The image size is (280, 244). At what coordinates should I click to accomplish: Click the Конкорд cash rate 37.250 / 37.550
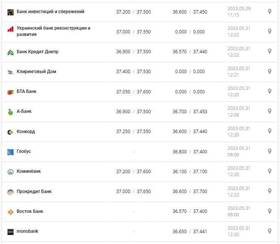133,132
